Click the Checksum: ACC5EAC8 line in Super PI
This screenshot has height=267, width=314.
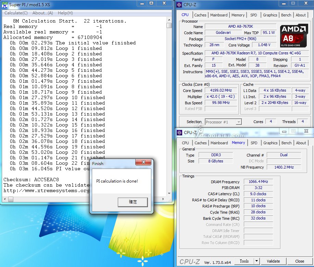pyautogui.click(x=31, y=179)
